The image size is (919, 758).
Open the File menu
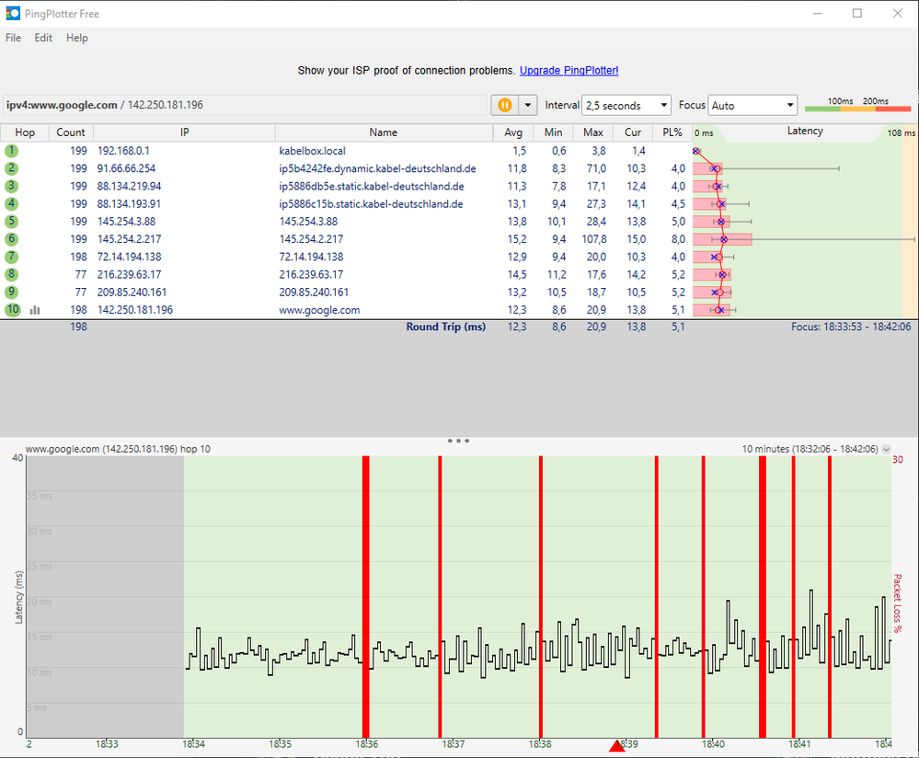(14, 38)
